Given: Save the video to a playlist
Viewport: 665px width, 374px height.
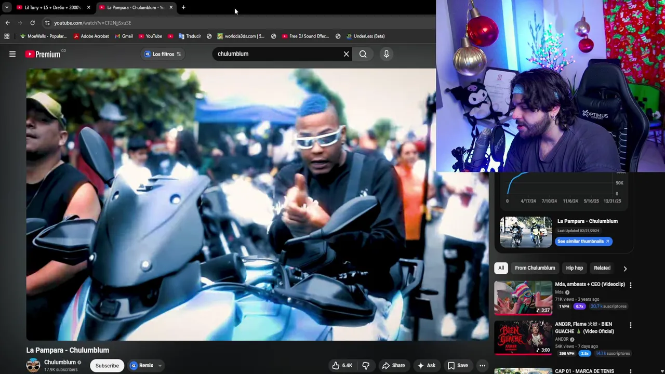Looking at the screenshot, I should (458, 365).
